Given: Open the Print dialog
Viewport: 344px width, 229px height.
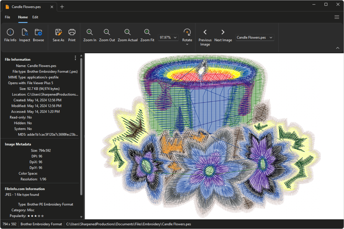Looking at the screenshot, I should 72,35.
